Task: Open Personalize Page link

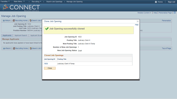Action: [165, 13]
